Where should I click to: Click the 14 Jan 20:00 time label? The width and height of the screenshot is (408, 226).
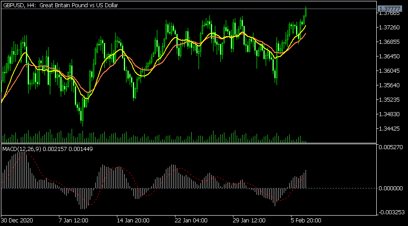click(x=133, y=221)
